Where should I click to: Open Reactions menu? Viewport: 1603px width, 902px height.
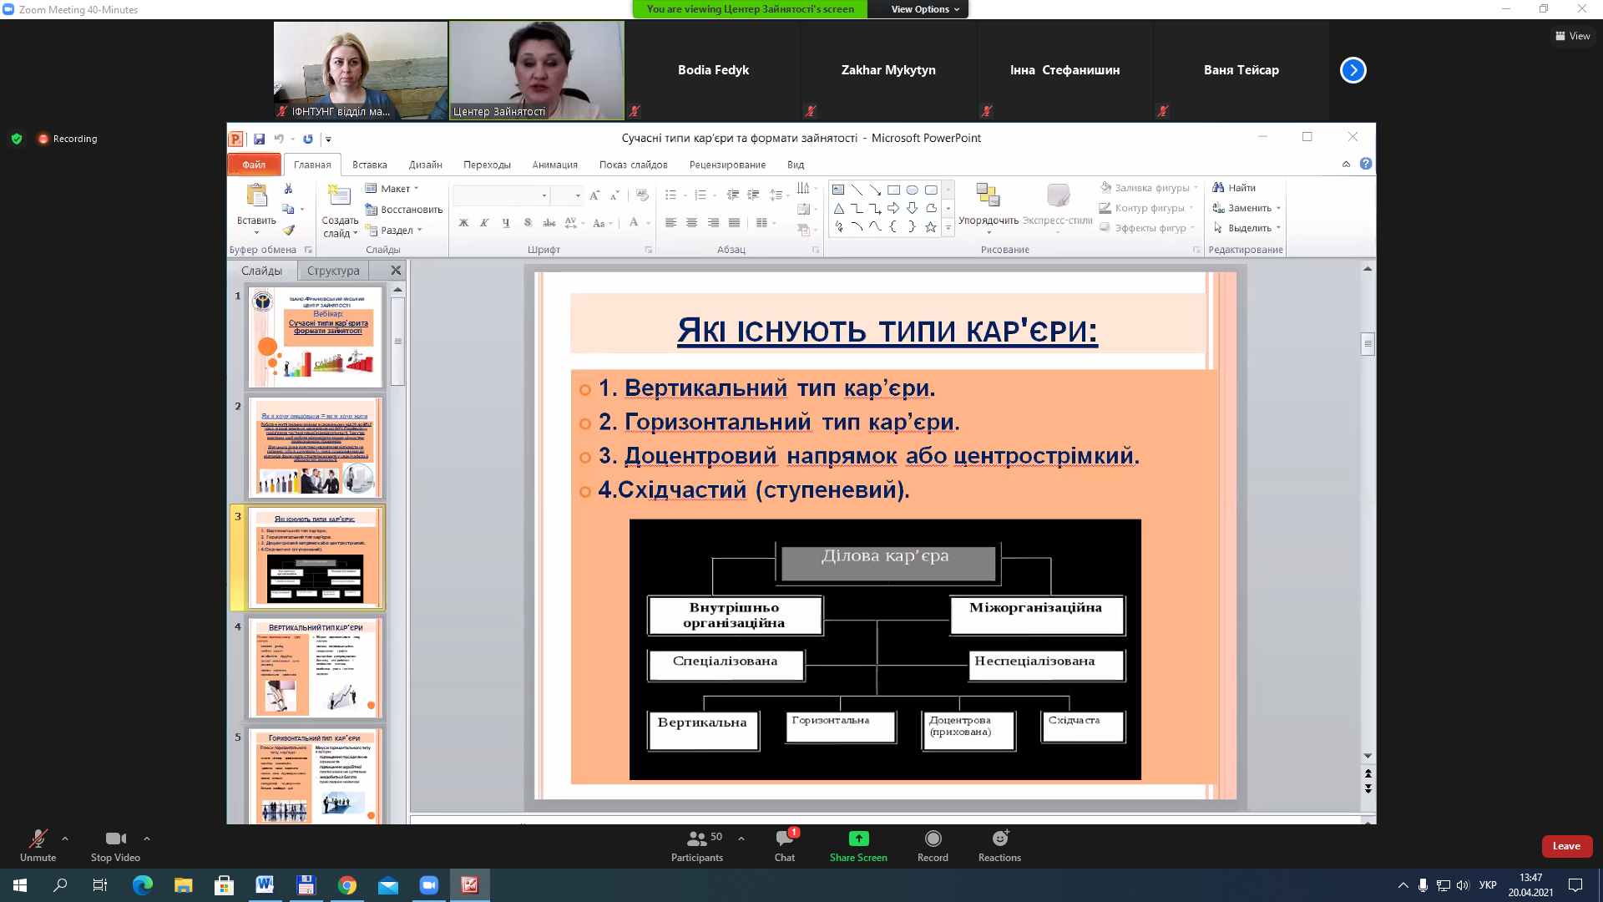(999, 844)
